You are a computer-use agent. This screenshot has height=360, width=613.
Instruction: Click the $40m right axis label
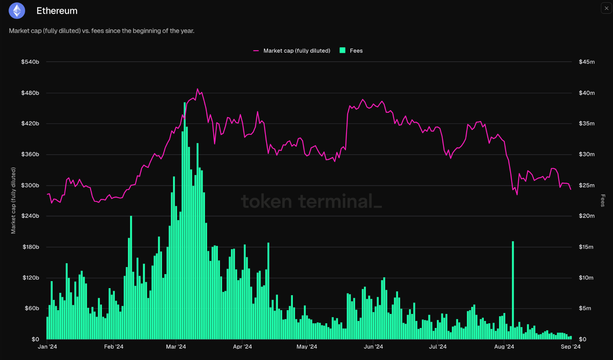pyautogui.click(x=587, y=93)
